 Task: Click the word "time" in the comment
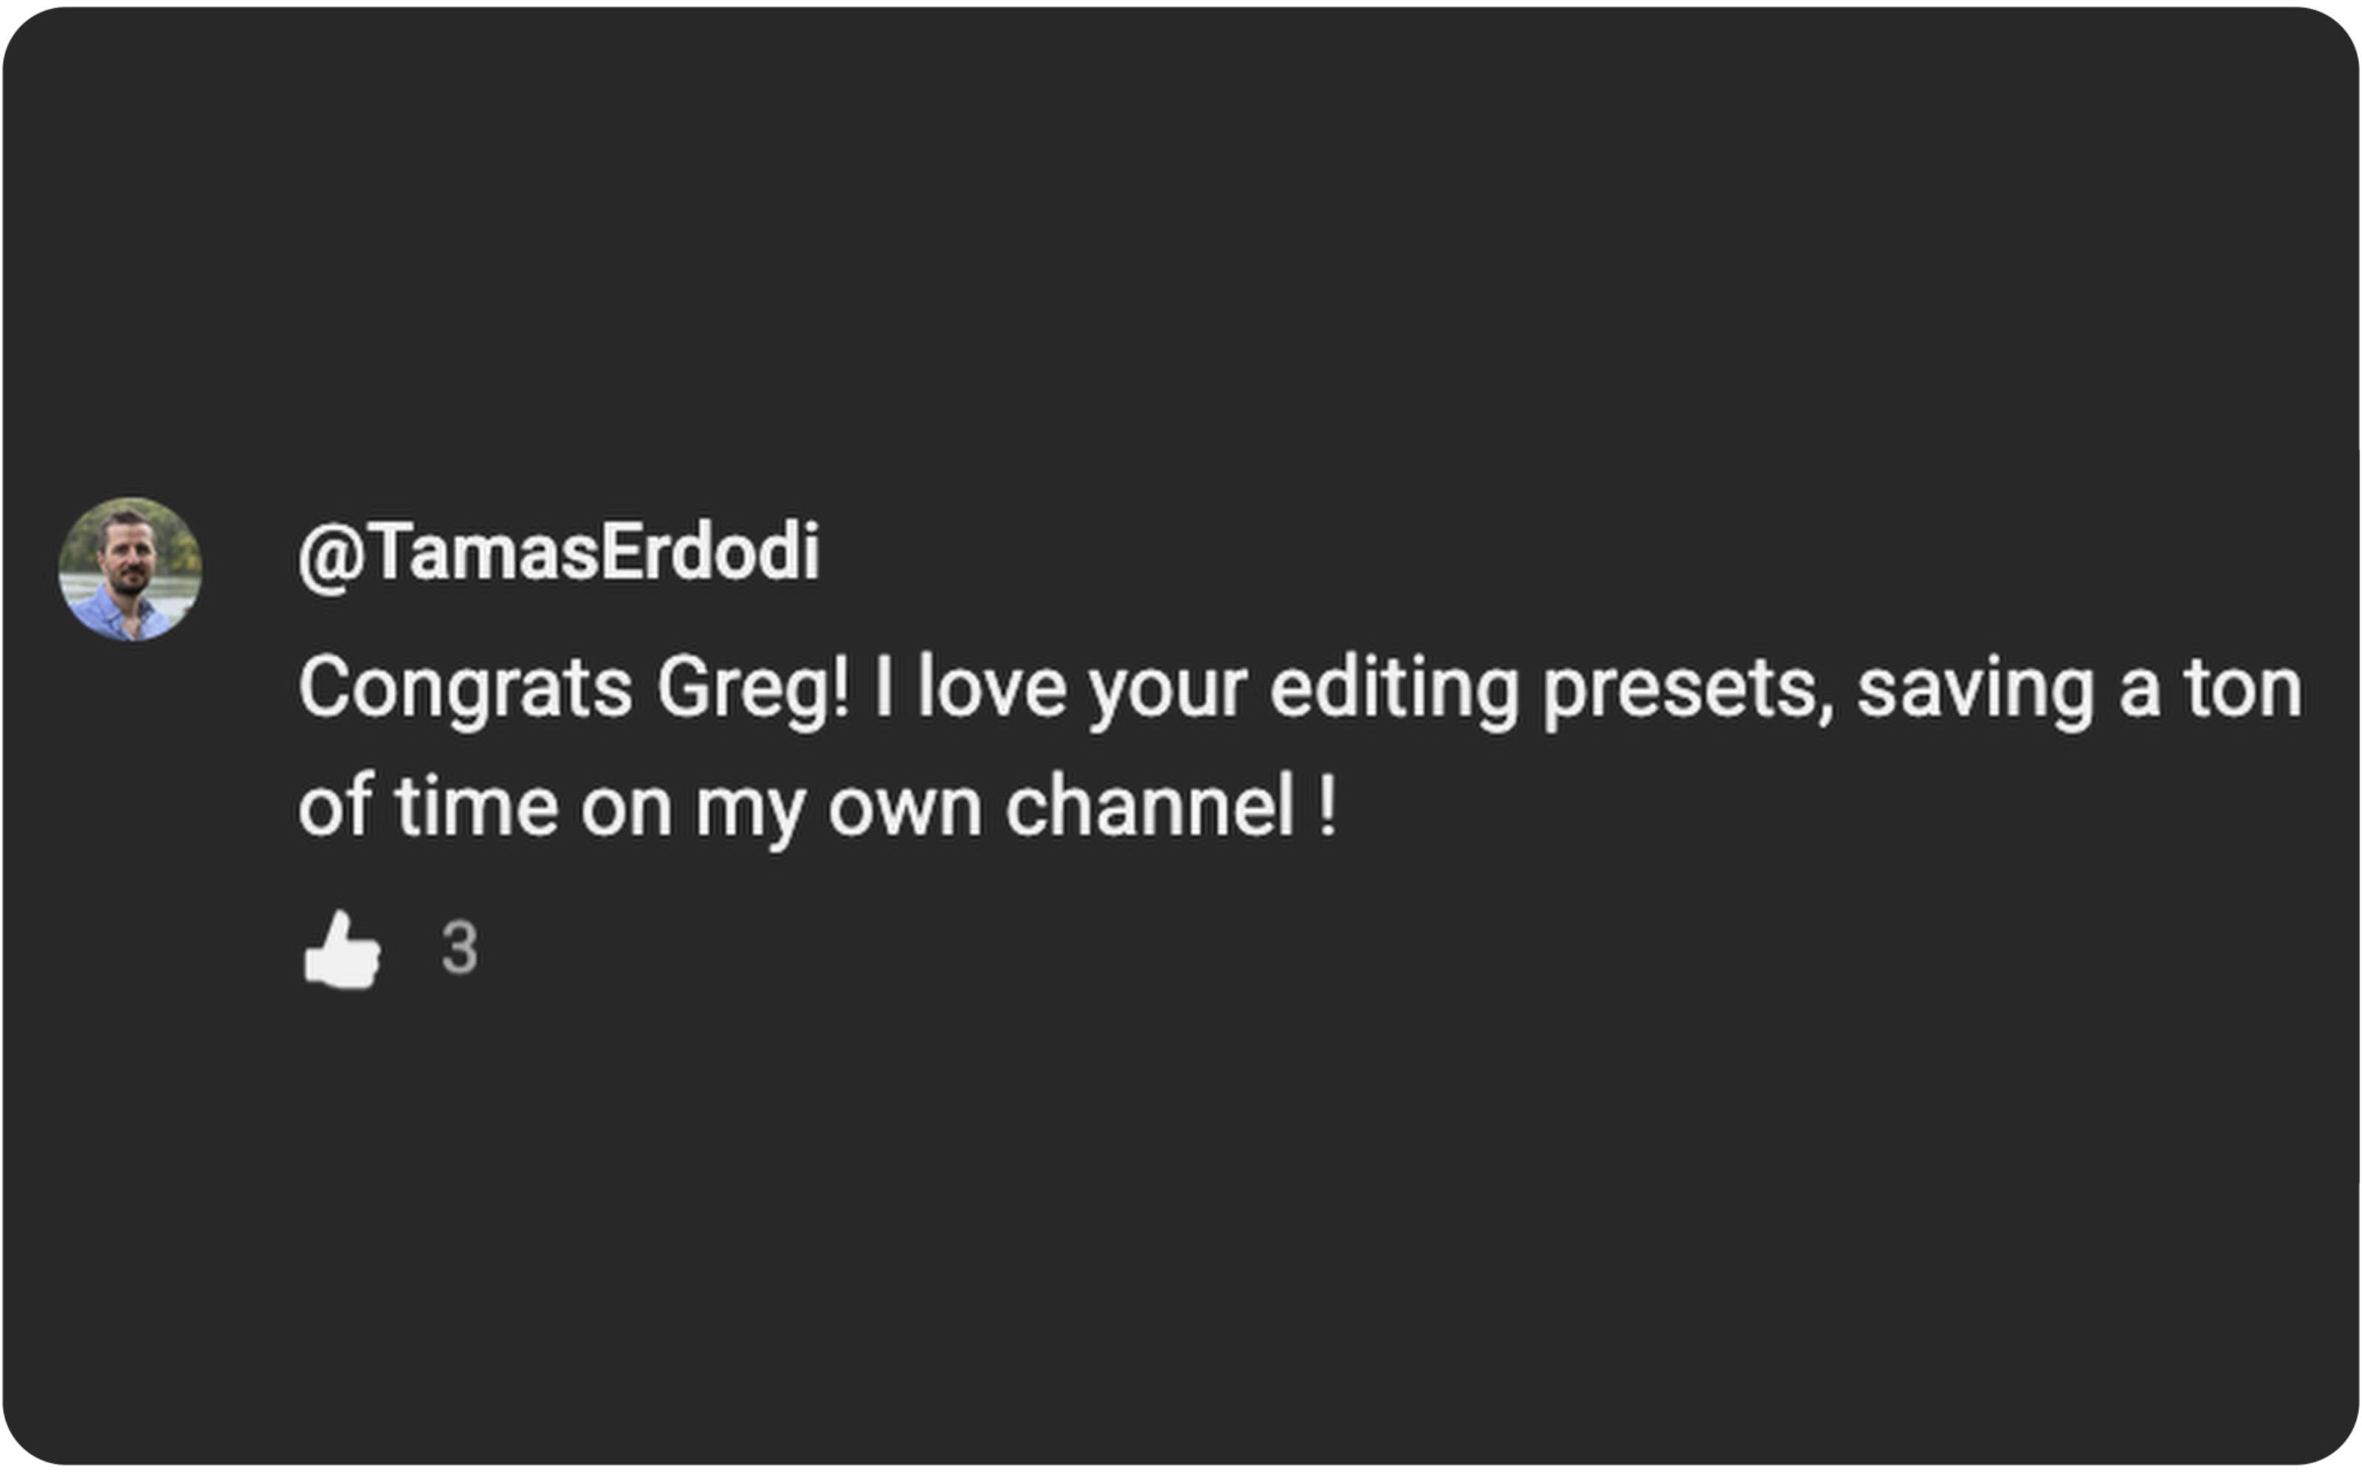(476, 806)
